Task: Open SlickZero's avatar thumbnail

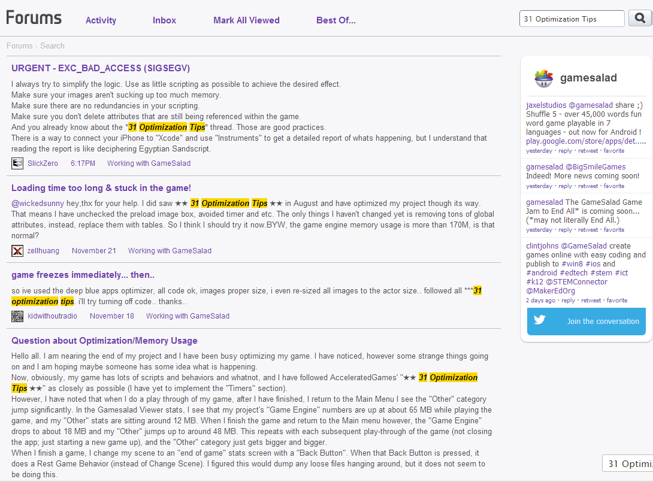Action: coord(17,163)
